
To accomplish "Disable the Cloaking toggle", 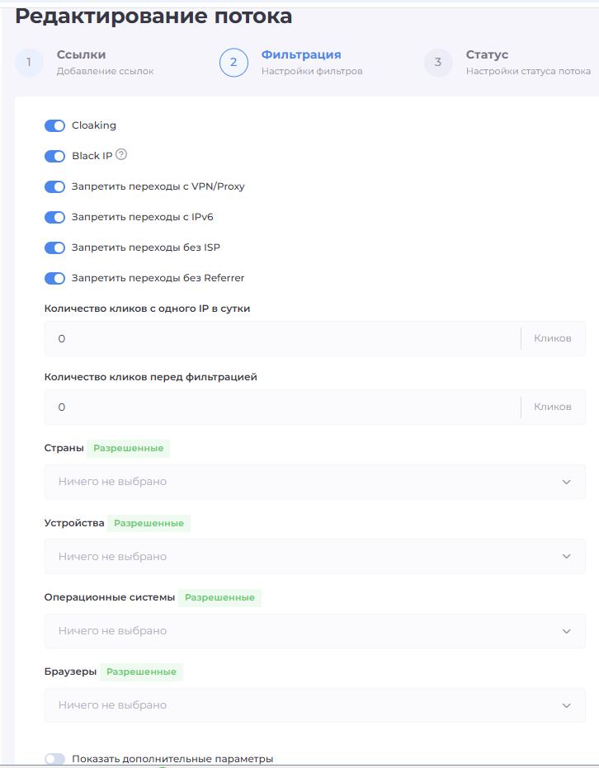I will [54, 125].
